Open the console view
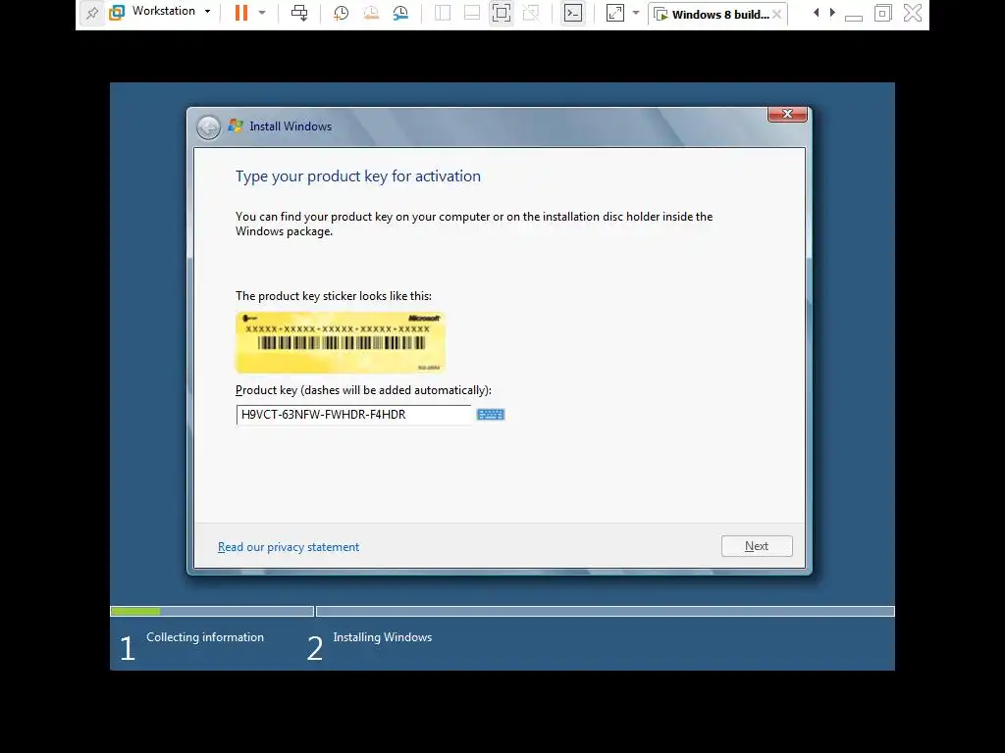The image size is (1005, 753). (573, 13)
